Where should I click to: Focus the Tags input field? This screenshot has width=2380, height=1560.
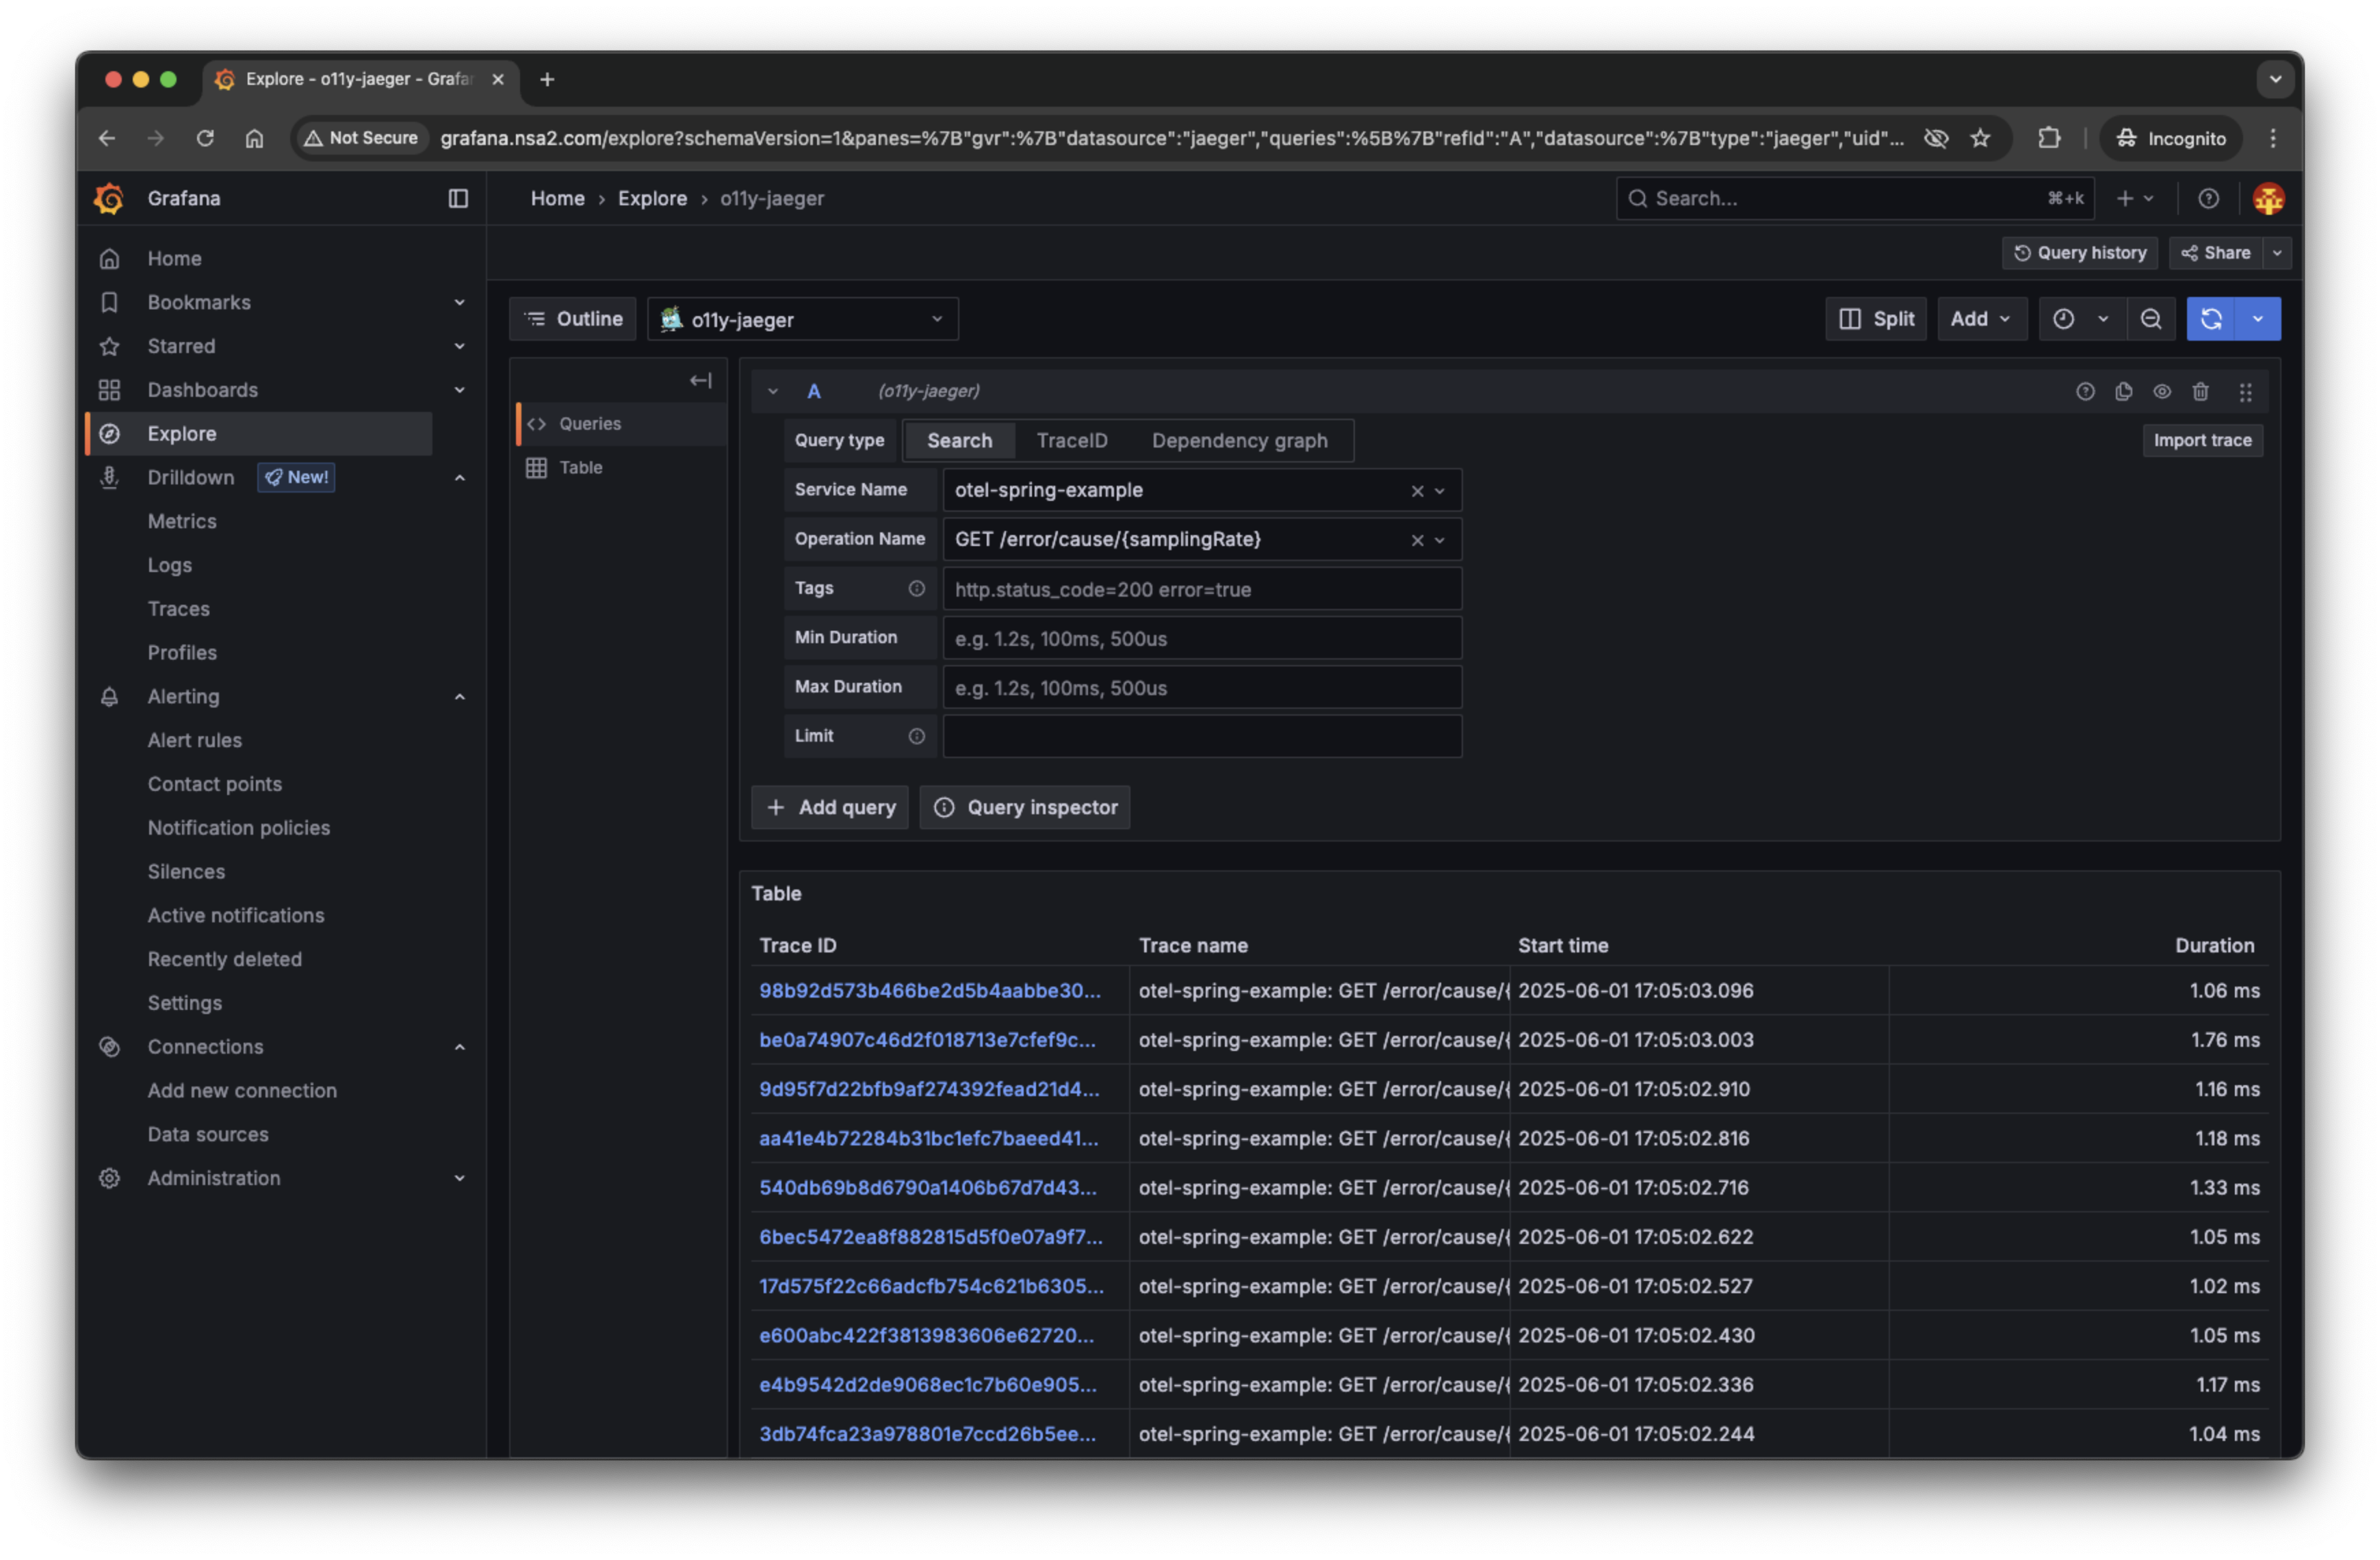click(x=1202, y=589)
